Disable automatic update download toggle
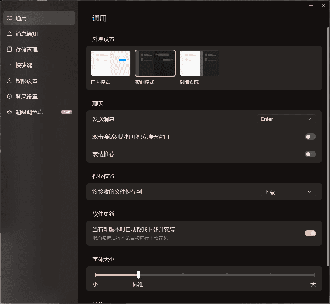This screenshot has height=304, width=330. click(x=310, y=233)
